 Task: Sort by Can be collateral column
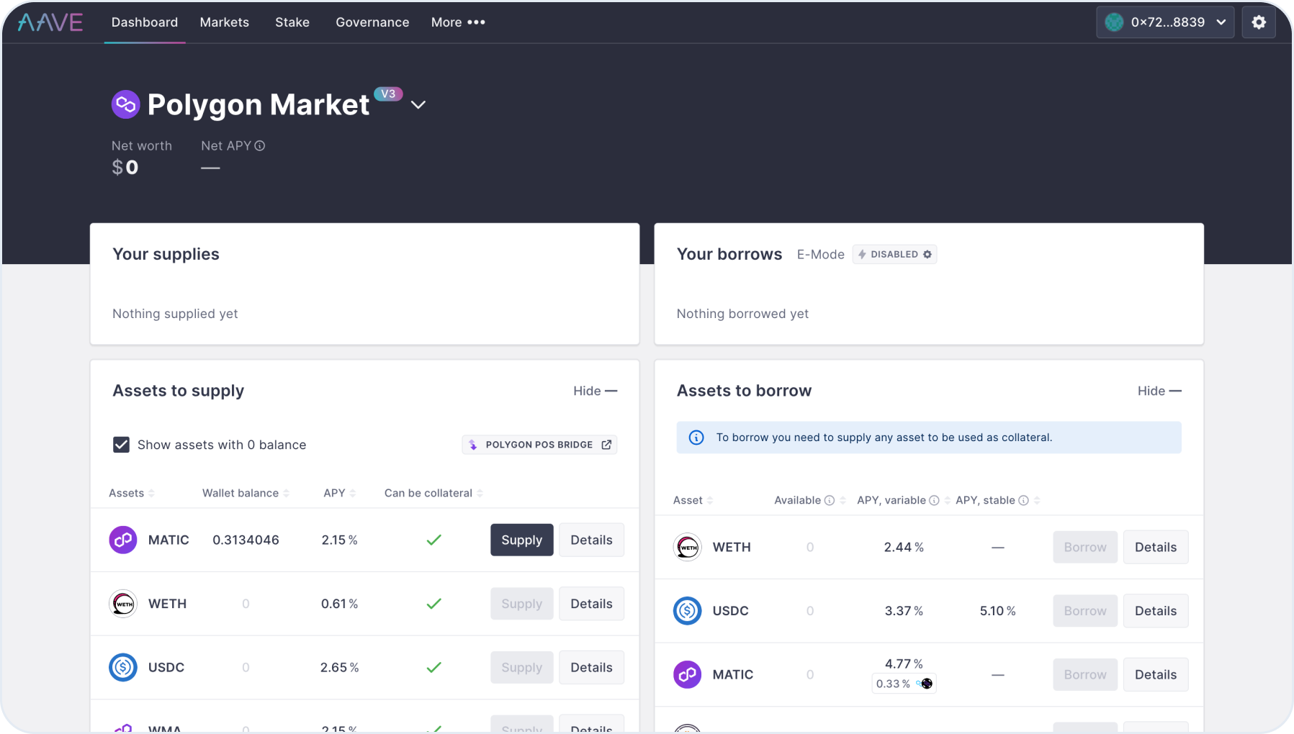click(x=433, y=493)
